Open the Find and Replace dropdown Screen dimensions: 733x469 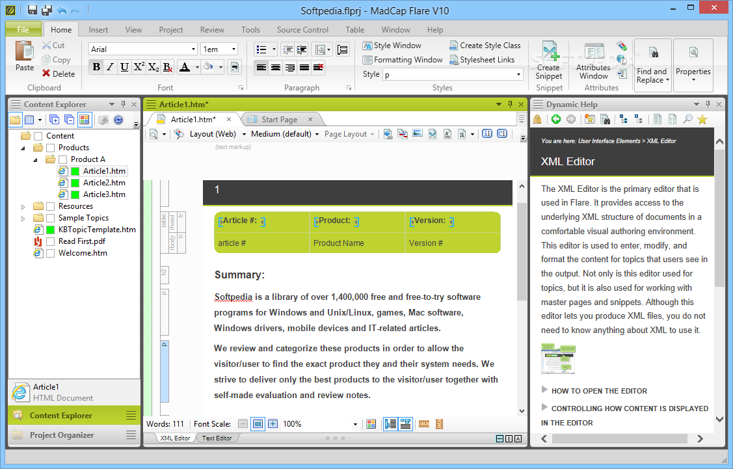[652, 66]
